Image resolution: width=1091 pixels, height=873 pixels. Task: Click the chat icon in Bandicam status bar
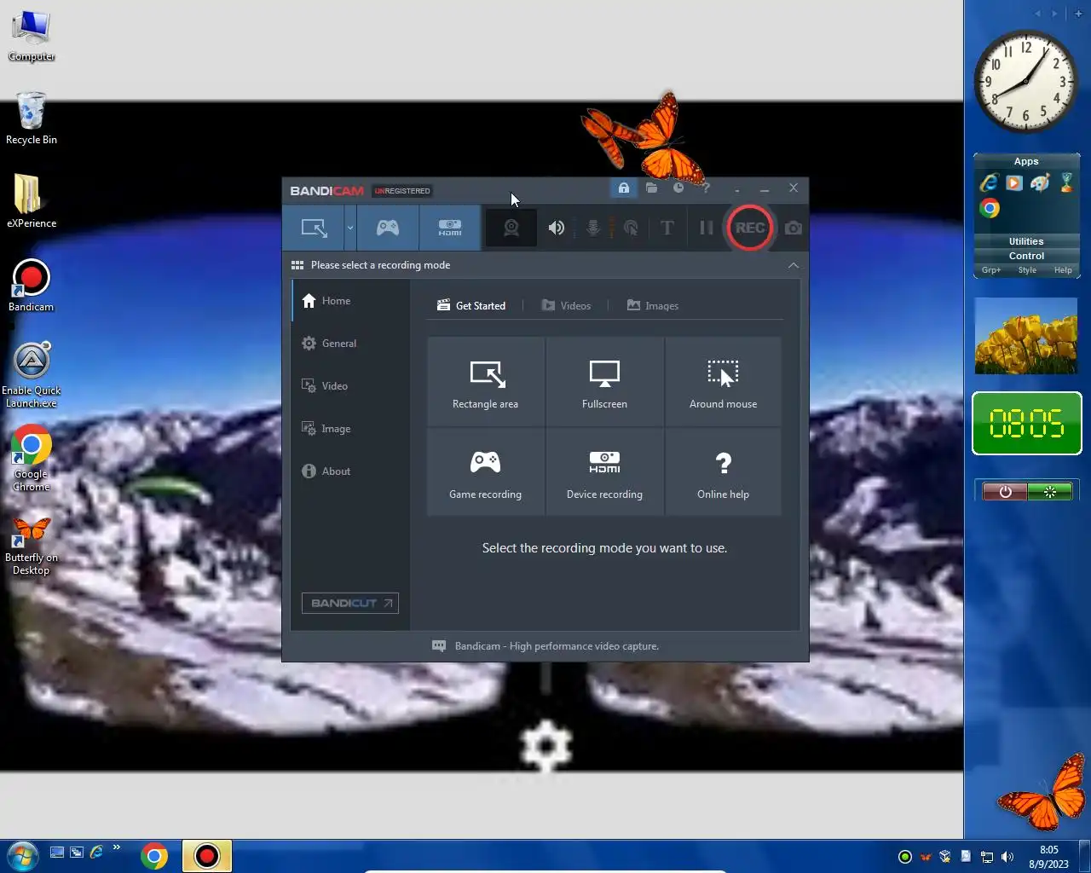(x=439, y=646)
